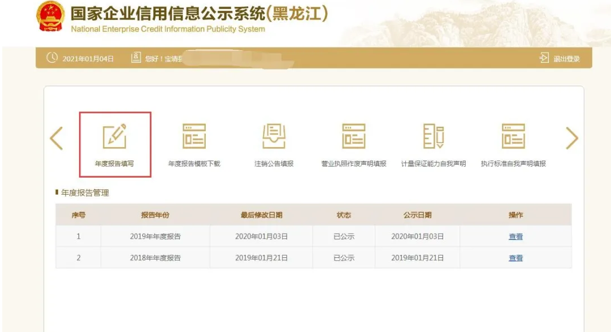611x332 pixels.
Task: Click the 状态 column header
Action: [x=344, y=215]
